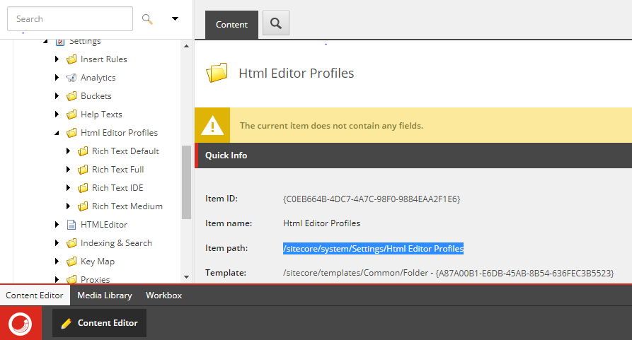Click the HTMLEditor document icon

click(71, 225)
